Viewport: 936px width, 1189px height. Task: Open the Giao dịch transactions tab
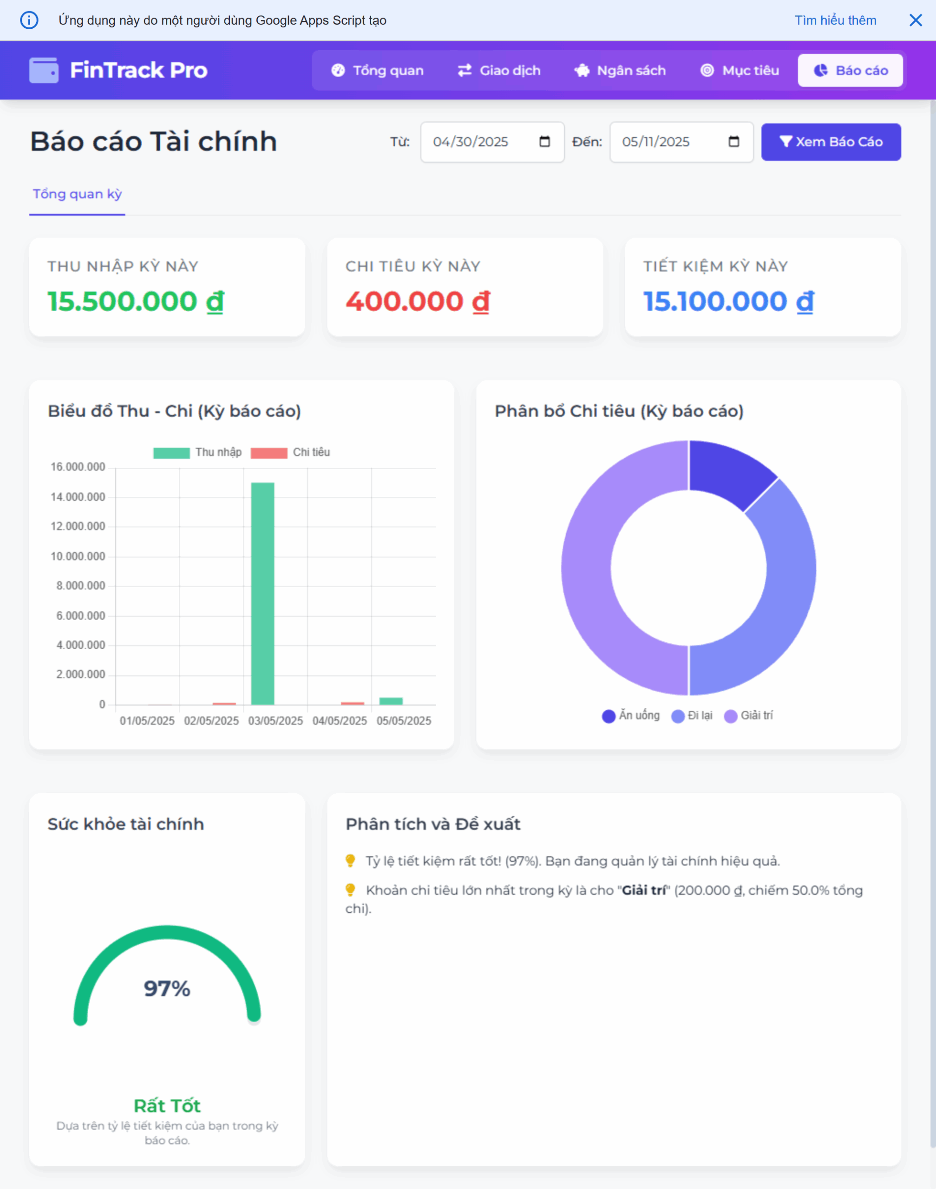pos(499,70)
